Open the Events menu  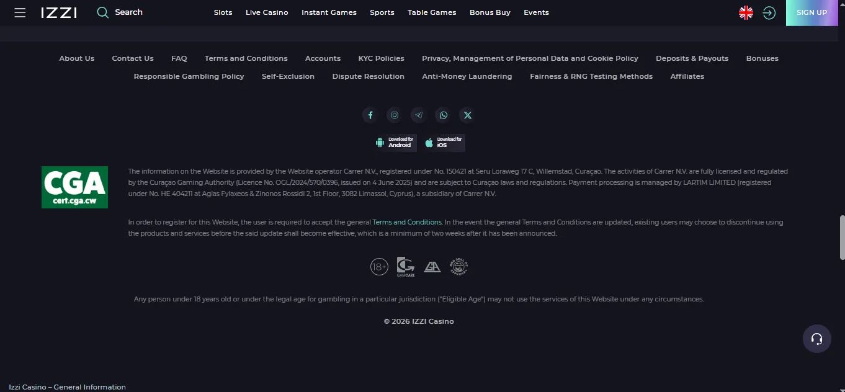point(536,12)
